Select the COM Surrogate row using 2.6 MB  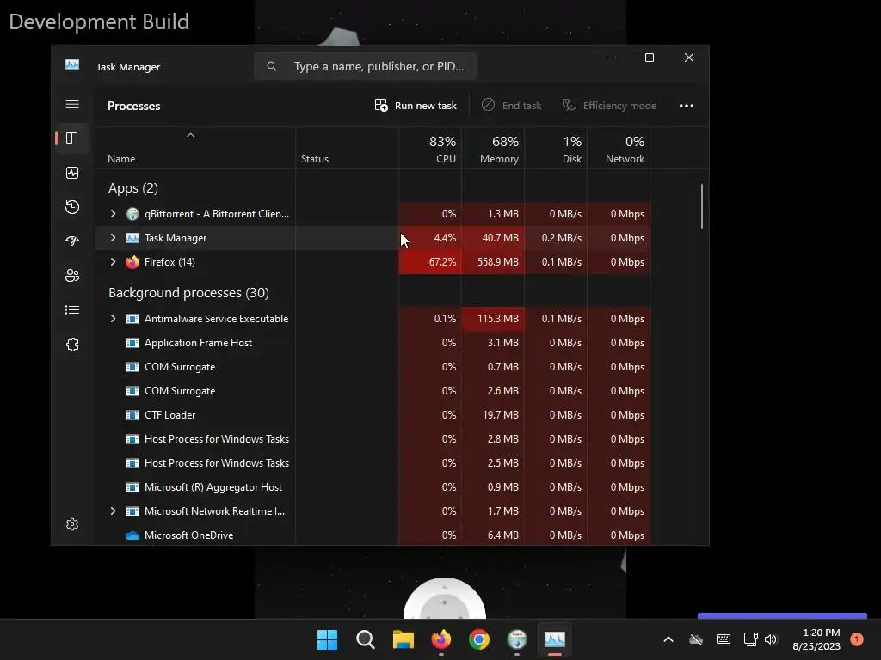click(x=373, y=391)
